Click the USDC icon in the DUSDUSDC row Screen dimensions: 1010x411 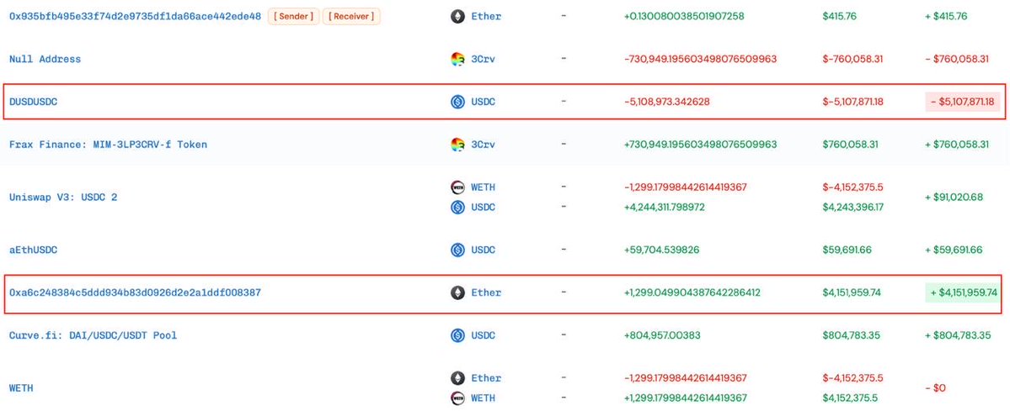[x=458, y=102]
